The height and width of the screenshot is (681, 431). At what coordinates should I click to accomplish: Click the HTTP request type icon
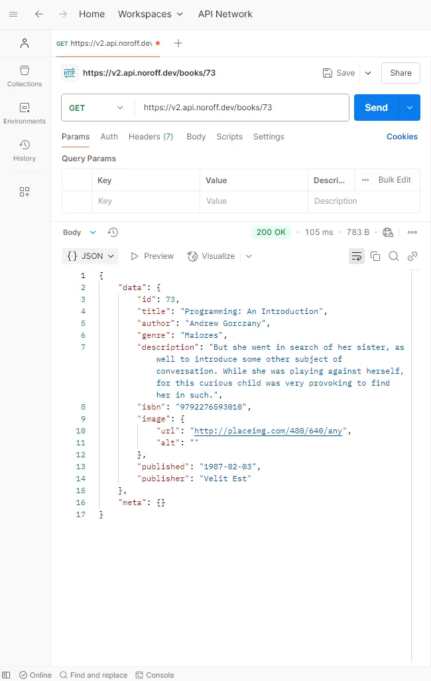(x=70, y=73)
